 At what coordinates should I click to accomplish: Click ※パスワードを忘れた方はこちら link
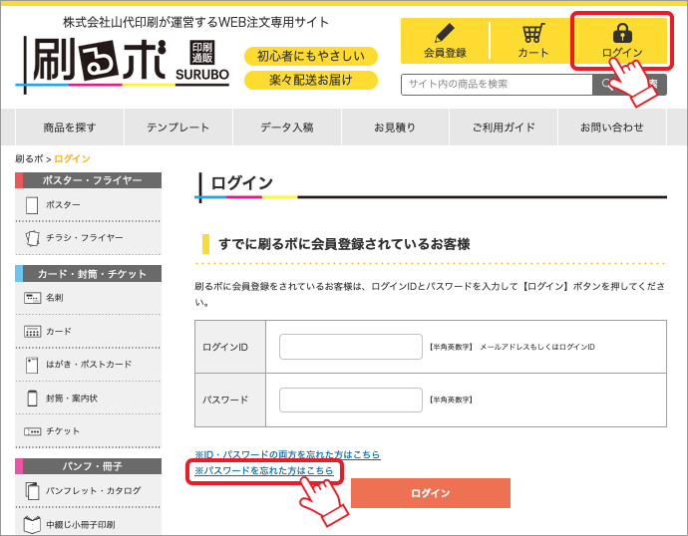[263, 470]
